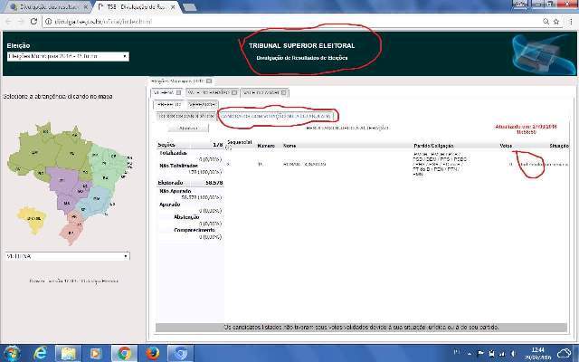
Task: Bookmark this page with the star icon
Action: (556, 22)
